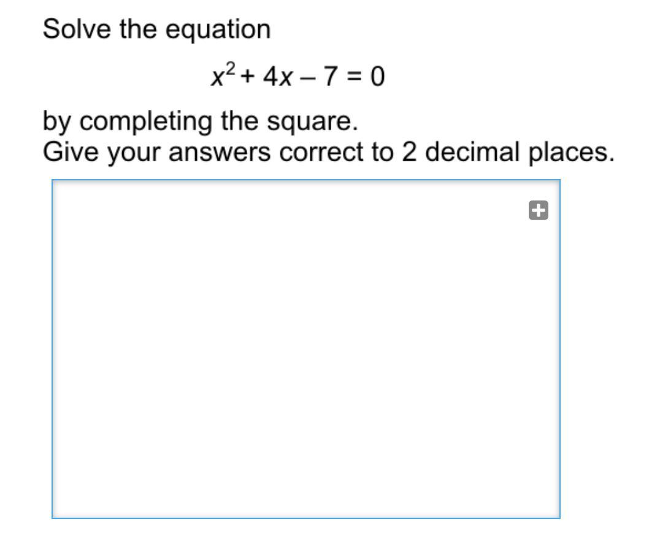Click the grey plus icon in answer box
Screen dimensions: 660x557
[539, 210]
